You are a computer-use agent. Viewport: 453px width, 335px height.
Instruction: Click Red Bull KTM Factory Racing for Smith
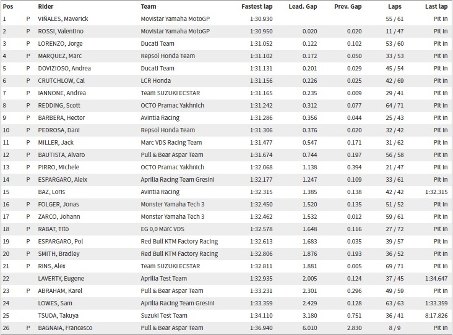tap(179, 253)
